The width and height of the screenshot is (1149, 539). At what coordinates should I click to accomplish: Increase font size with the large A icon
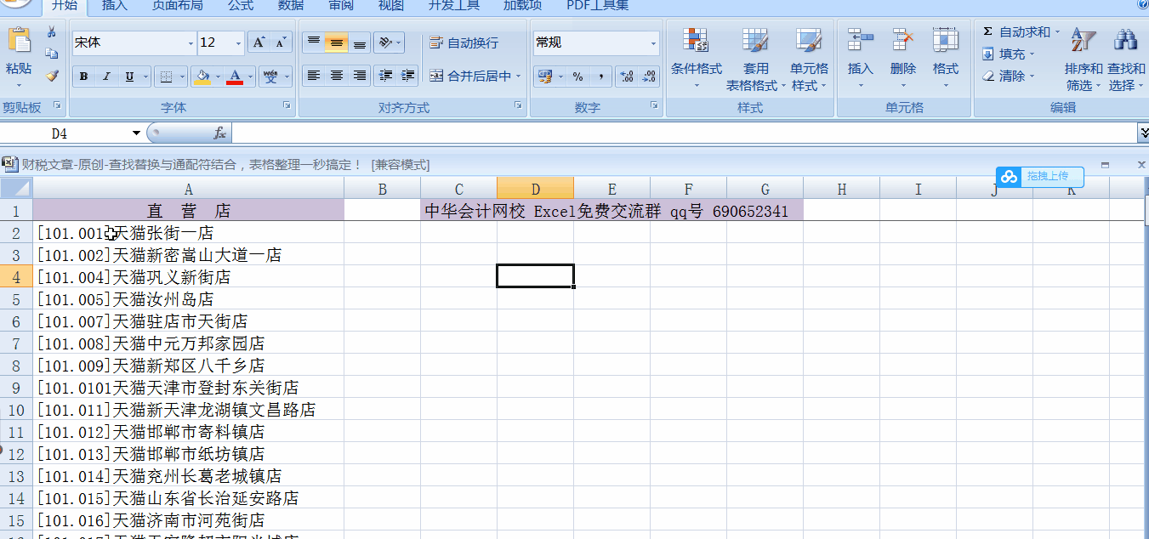tap(259, 43)
